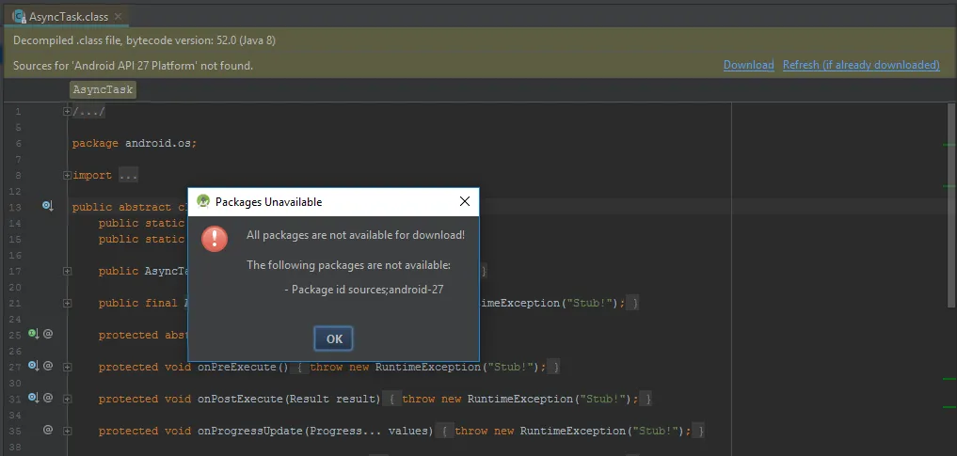Expand the onPostExecute method fold
The width and height of the screenshot is (957, 456).
click(67, 399)
